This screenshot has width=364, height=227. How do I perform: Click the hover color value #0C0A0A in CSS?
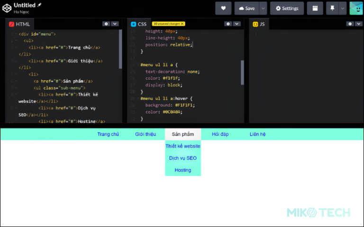(172, 112)
